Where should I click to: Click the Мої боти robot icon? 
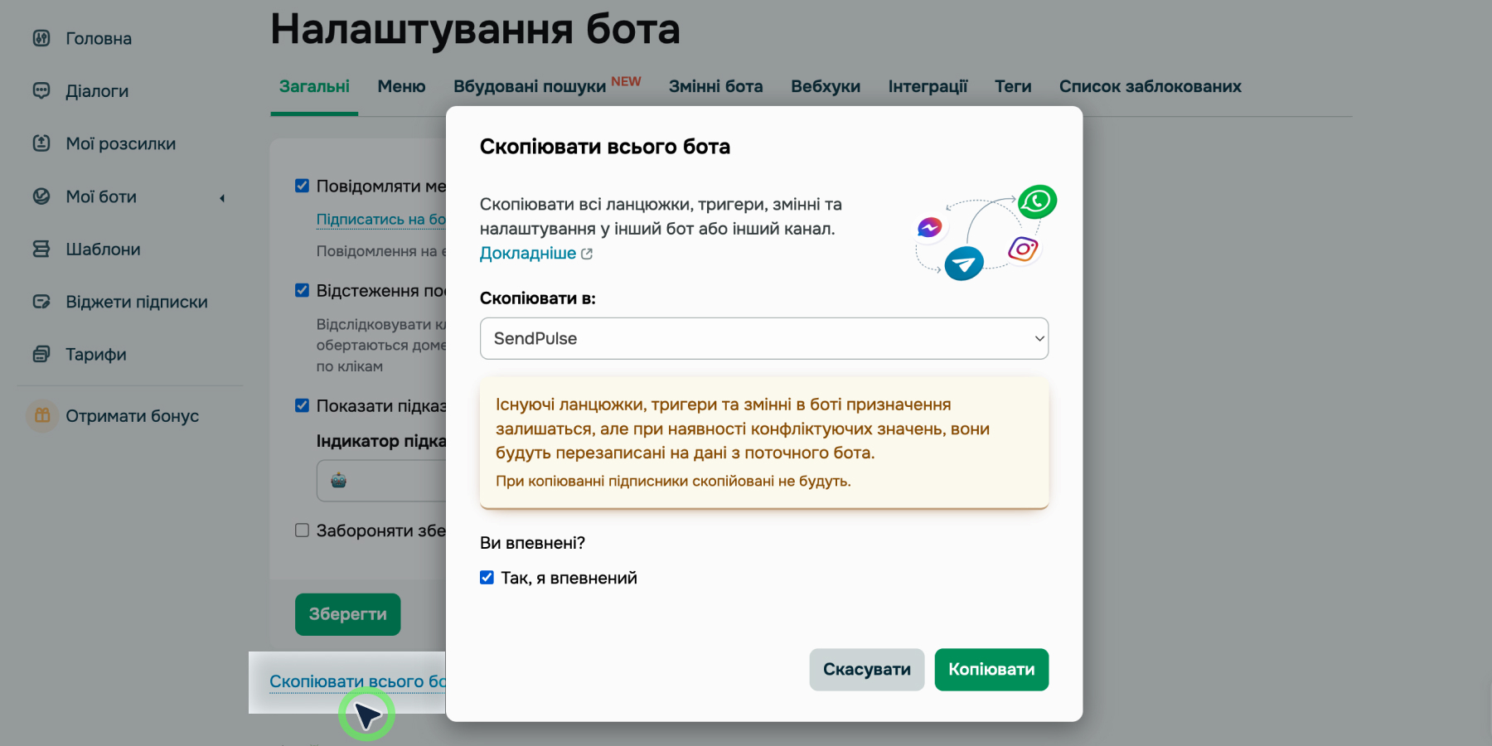41,196
